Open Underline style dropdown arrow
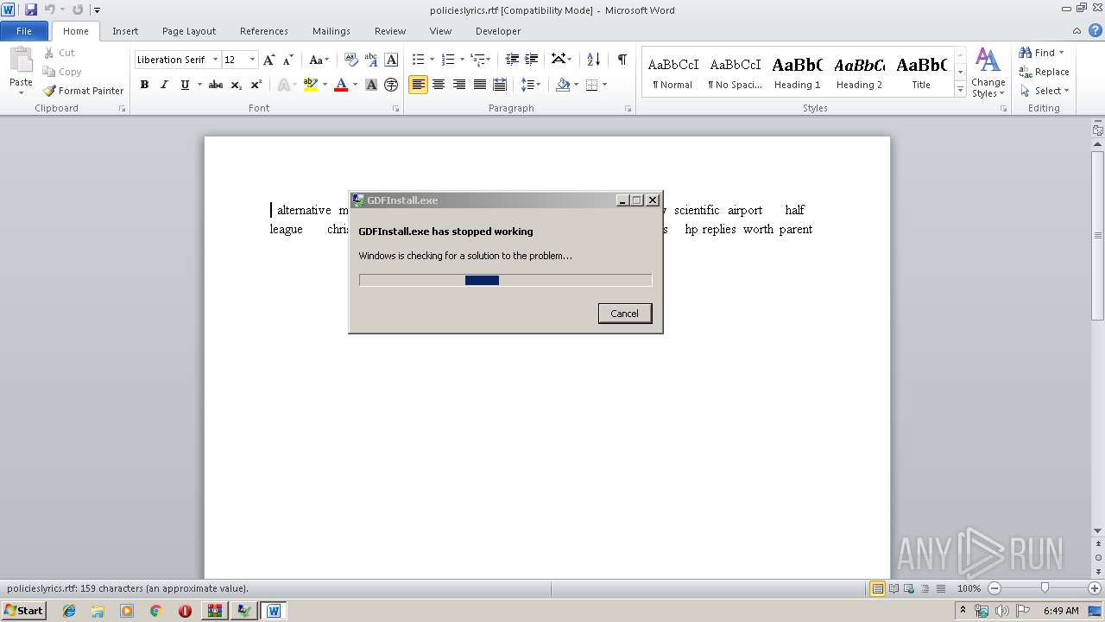1105x622 pixels. click(199, 85)
